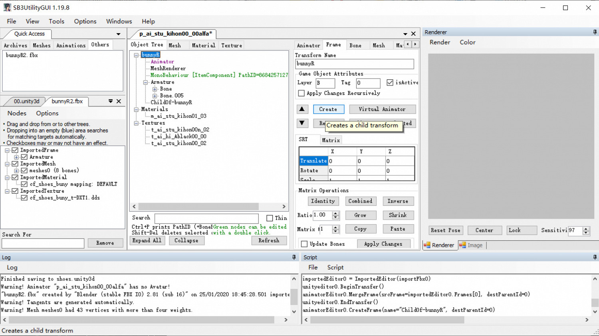Increase the Ratio value with spinner
The image size is (599, 336).
335,213
